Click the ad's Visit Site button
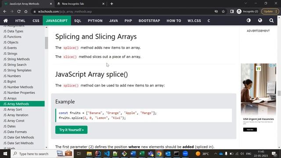Screen dimensions: 281x158 [250, 129]
